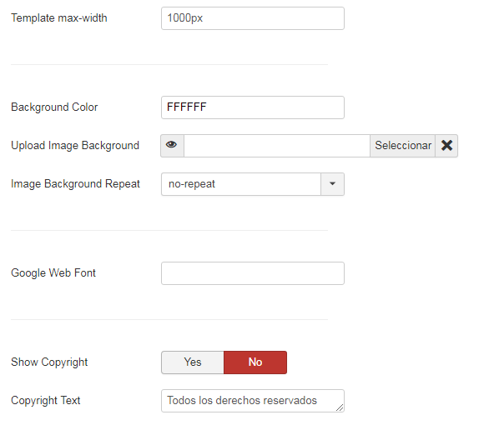Click the Copyright Text label
The width and height of the screenshot is (484, 425).
coord(45,400)
